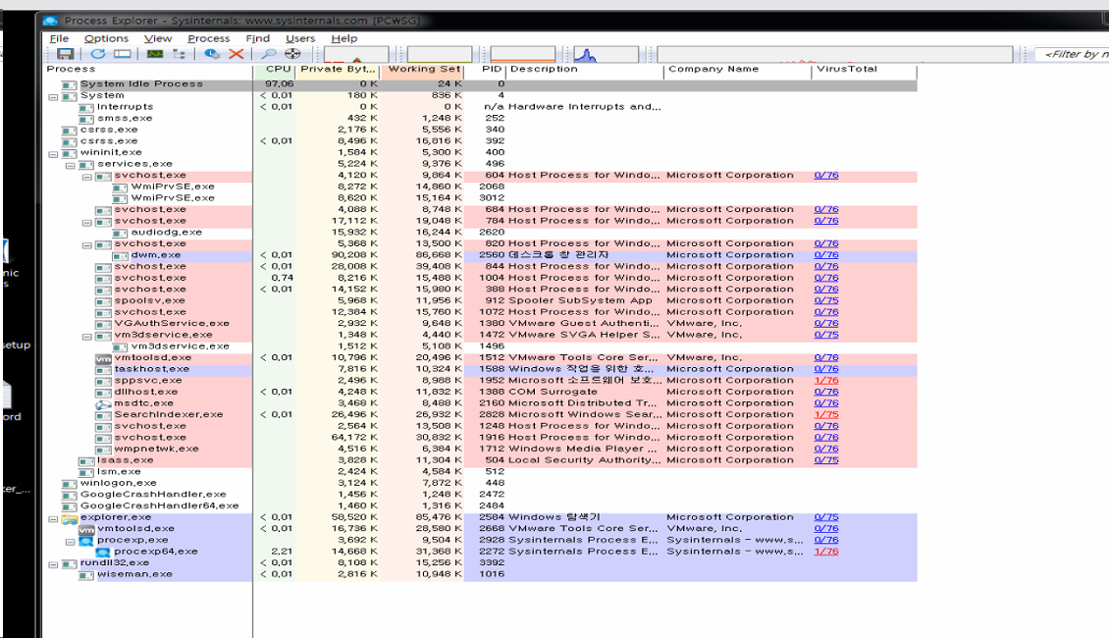Viewport: 1109px width, 638px height.
Task: Collapse the wininit.exe tree node
Action: coord(53,153)
